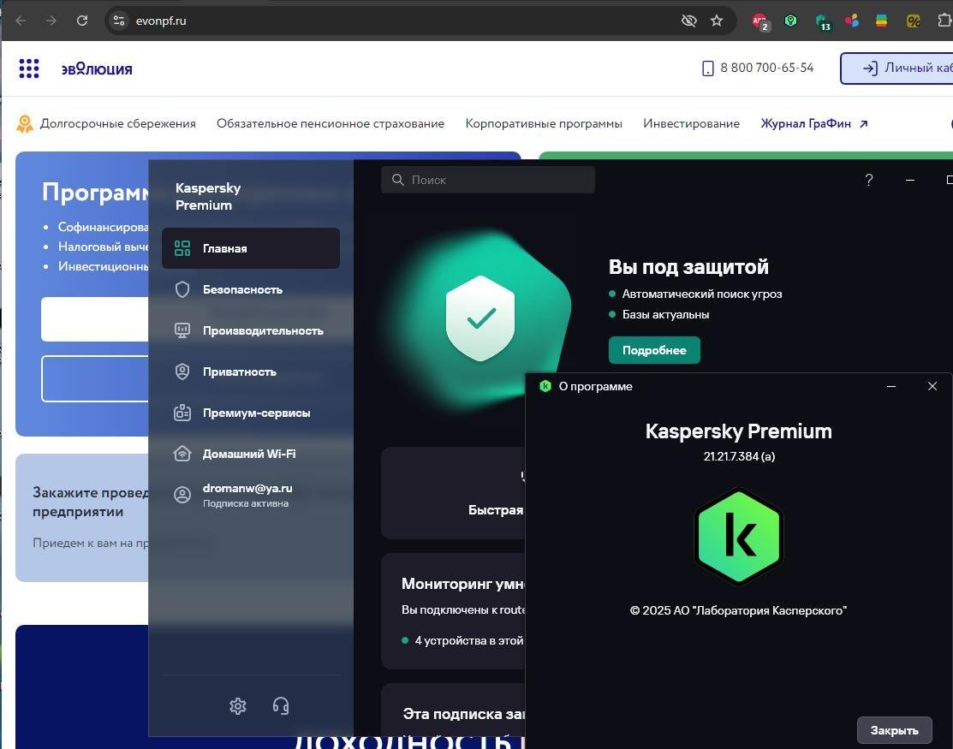953x749 pixels.
Task: Open Обязательное пенсионное страхование menu item
Action: coord(331,123)
